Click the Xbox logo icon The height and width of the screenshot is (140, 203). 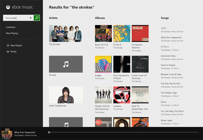[x=8, y=7]
